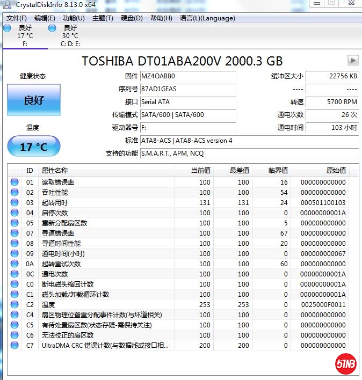Click the 固件 firmware field MZ4OABB0
This screenshot has height=380, width=362.
[187, 76]
